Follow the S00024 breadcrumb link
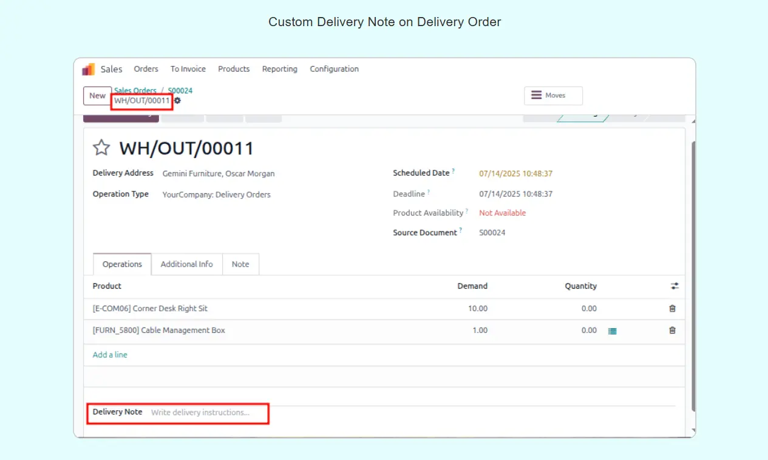 point(180,91)
